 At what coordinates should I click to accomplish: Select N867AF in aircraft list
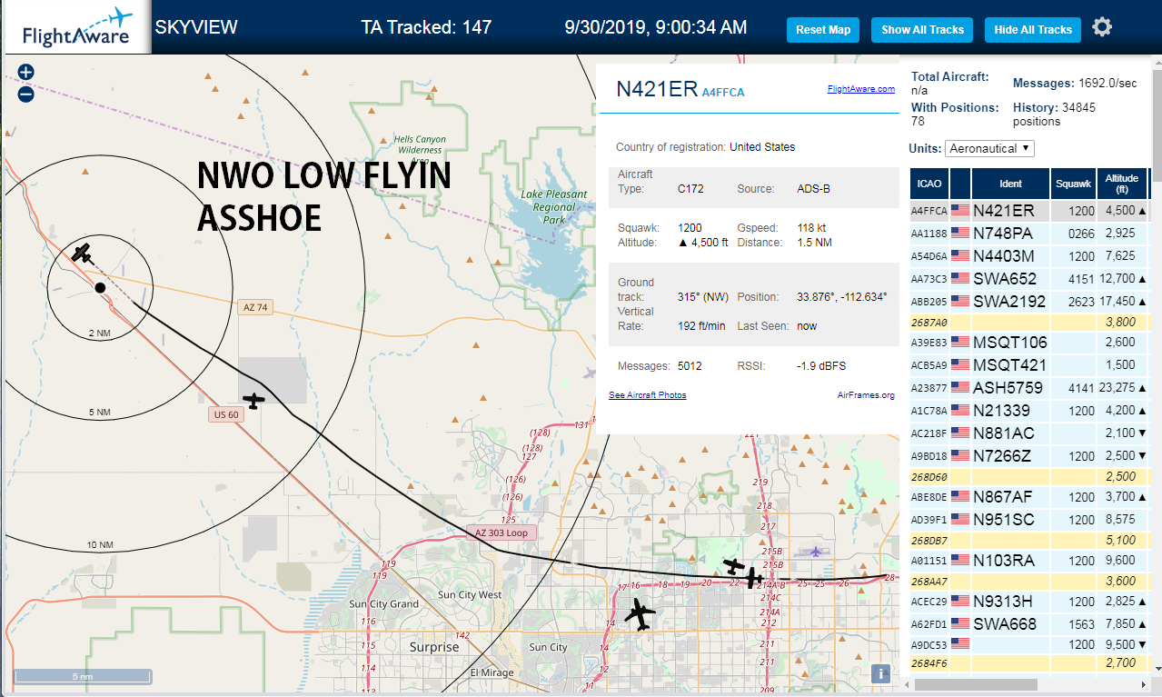(1030, 496)
